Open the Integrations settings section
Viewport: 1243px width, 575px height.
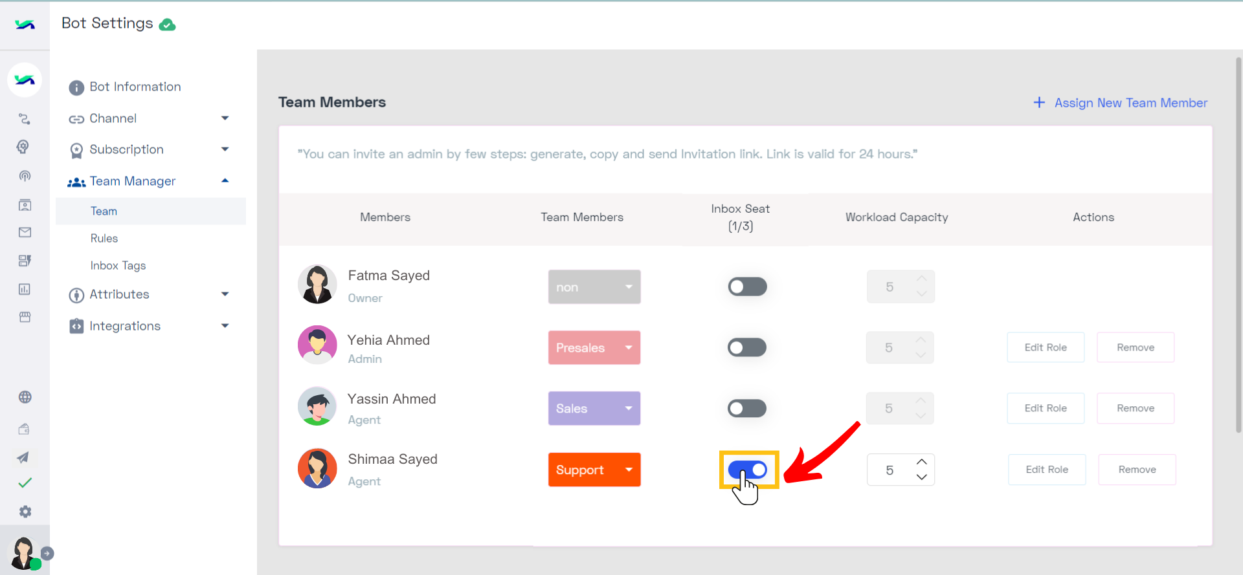(x=125, y=326)
